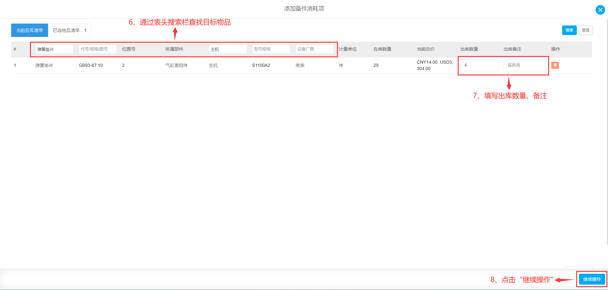This screenshot has height=290, width=608.
Task: Select the 气缸盖组件 cell
Action: (176, 65)
